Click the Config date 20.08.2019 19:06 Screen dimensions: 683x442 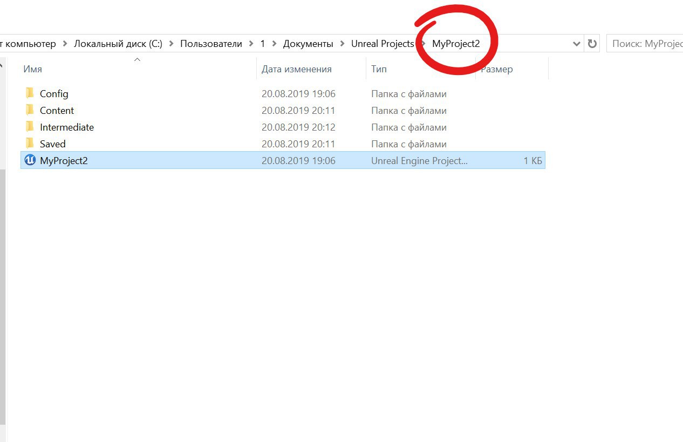click(298, 94)
